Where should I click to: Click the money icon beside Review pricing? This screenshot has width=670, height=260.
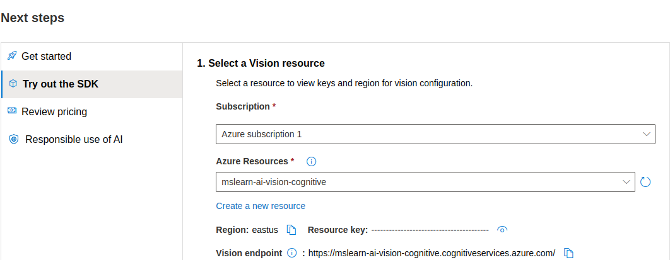[x=12, y=111]
